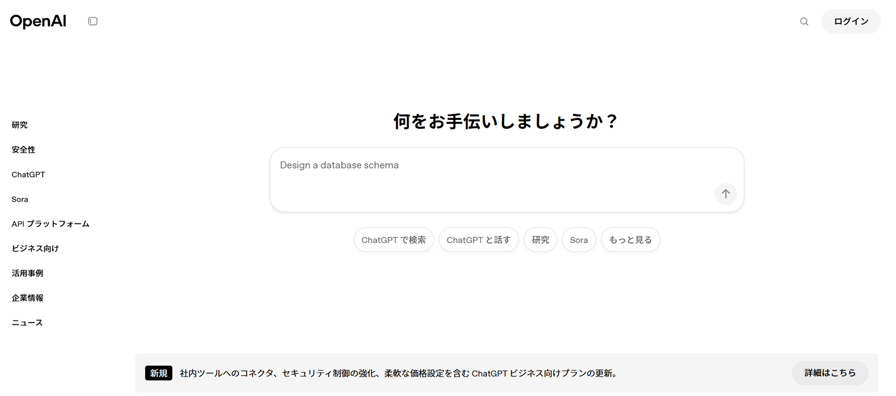Select Sora in the sidebar
Image resolution: width=896 pixels, height=396 pixels.
coord(20,199)
